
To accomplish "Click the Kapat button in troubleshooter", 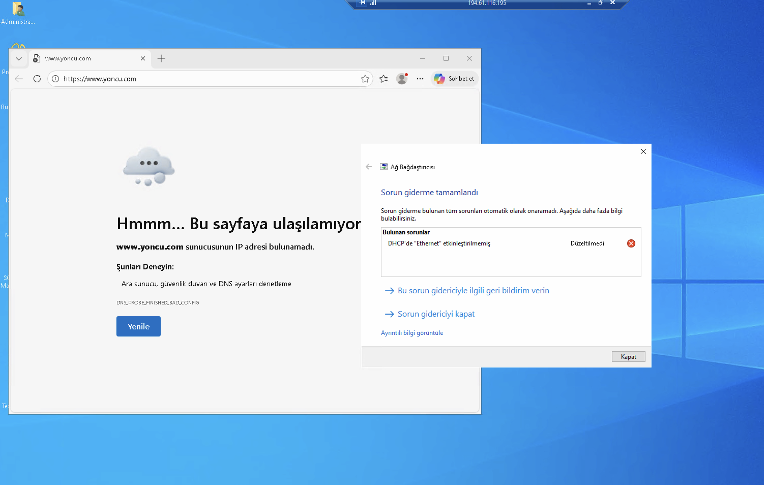I will click(628, 356).
